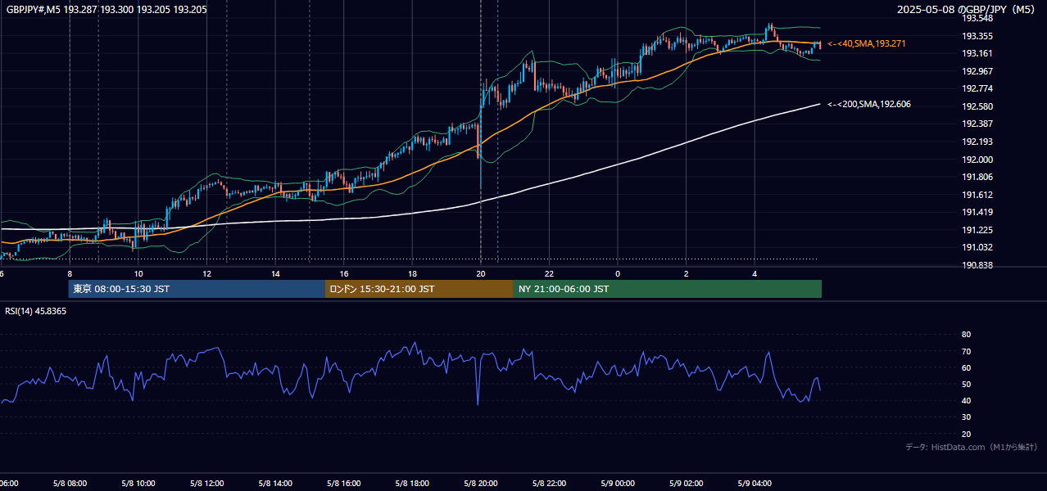Click the HistData.com data source credit

coord(972,447)
